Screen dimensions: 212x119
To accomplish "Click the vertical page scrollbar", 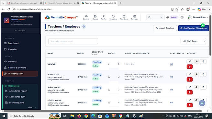I will (x=210, y=35).
